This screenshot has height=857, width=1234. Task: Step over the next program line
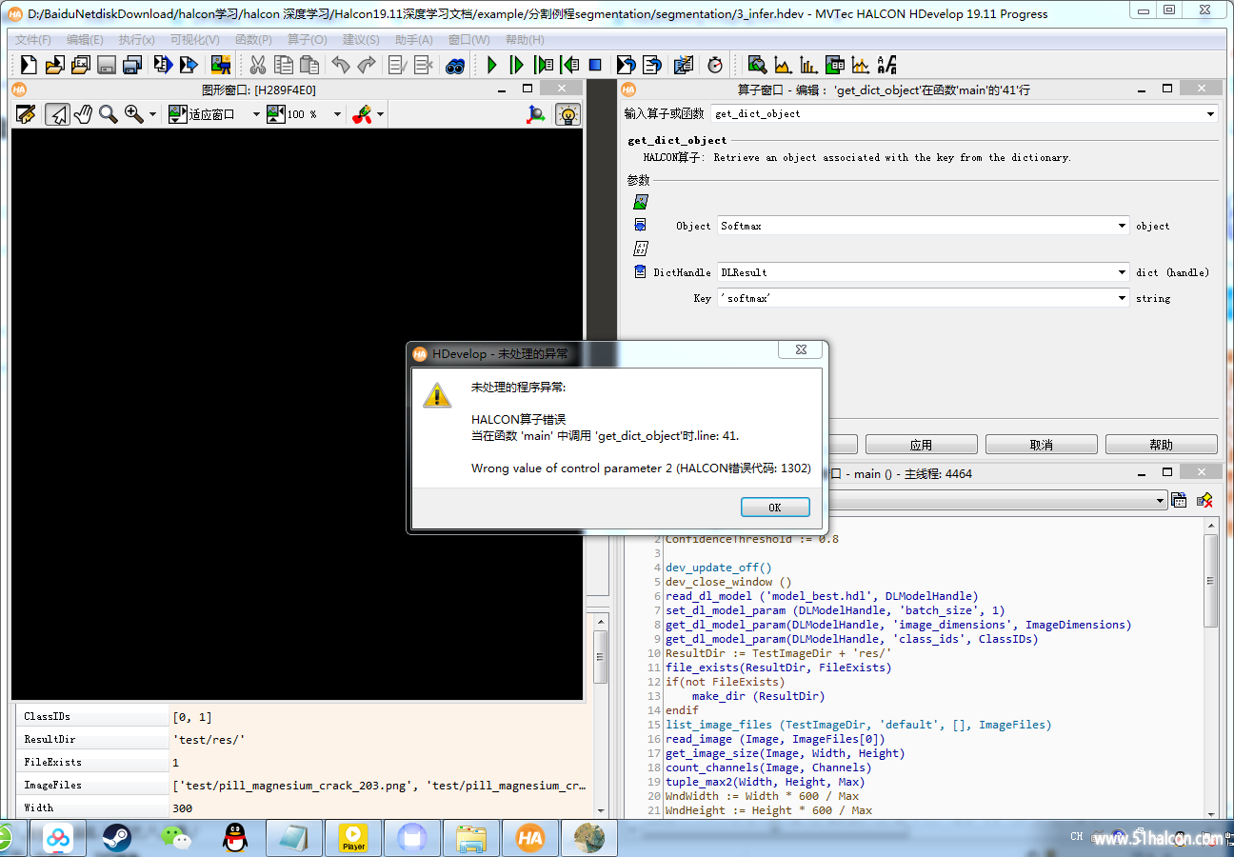pyautogui.click(x=517, y=65)
